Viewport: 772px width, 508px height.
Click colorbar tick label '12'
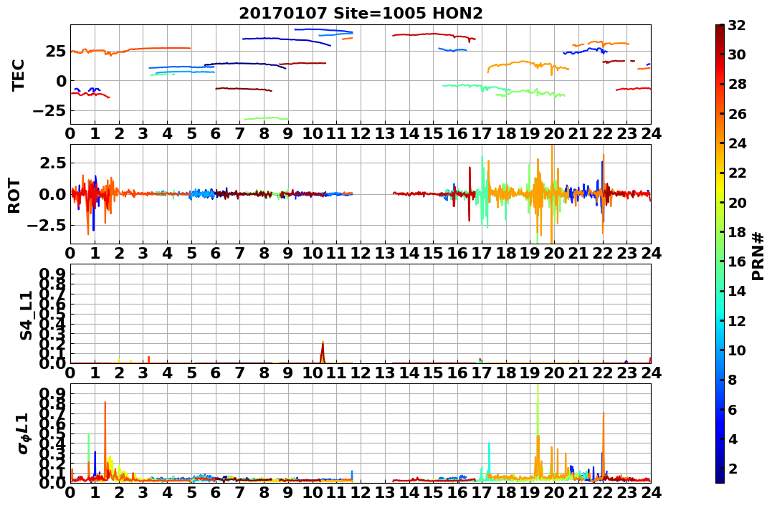737,320
